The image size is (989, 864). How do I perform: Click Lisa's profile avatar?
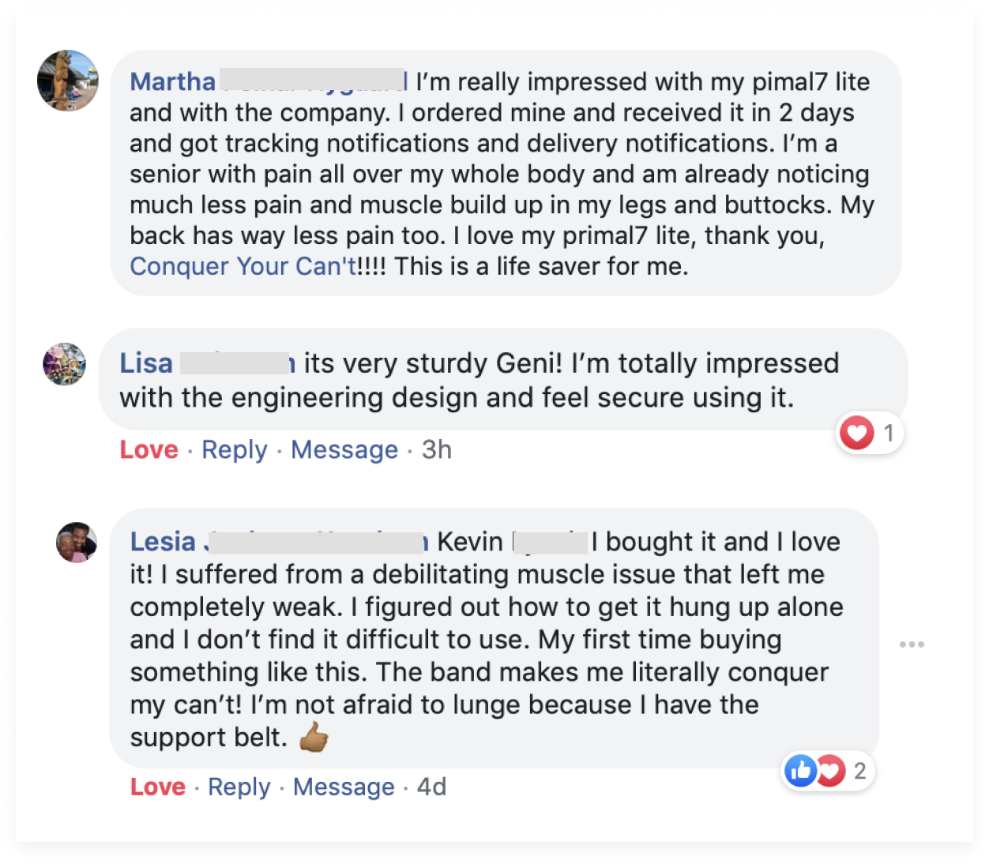[64, 364]
